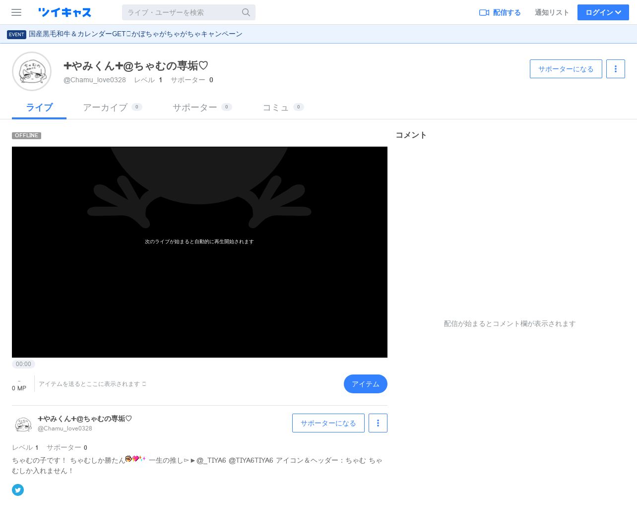Click the ツイキャス logo

click(x=65, y=12)
